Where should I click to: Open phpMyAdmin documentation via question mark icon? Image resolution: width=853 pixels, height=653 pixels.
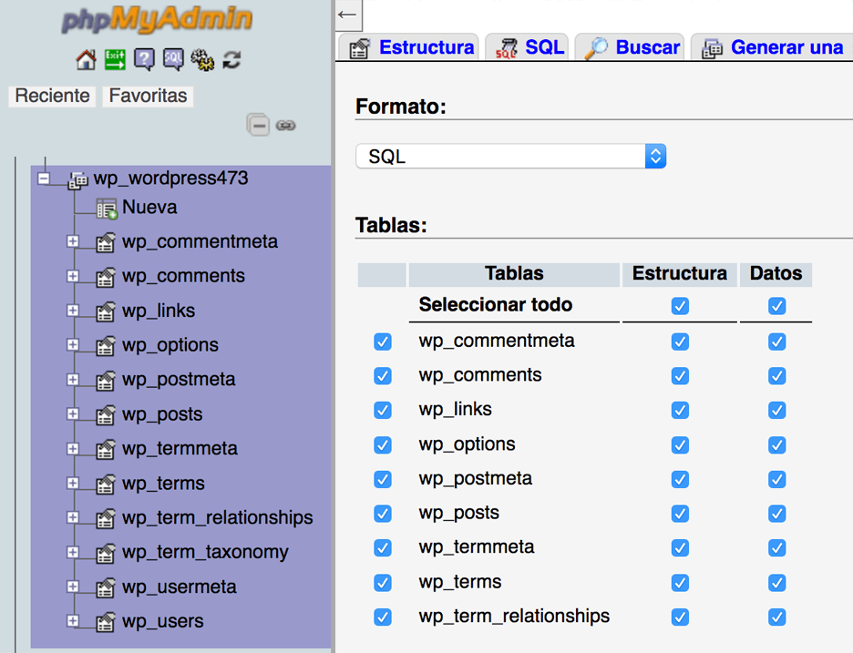143,60
